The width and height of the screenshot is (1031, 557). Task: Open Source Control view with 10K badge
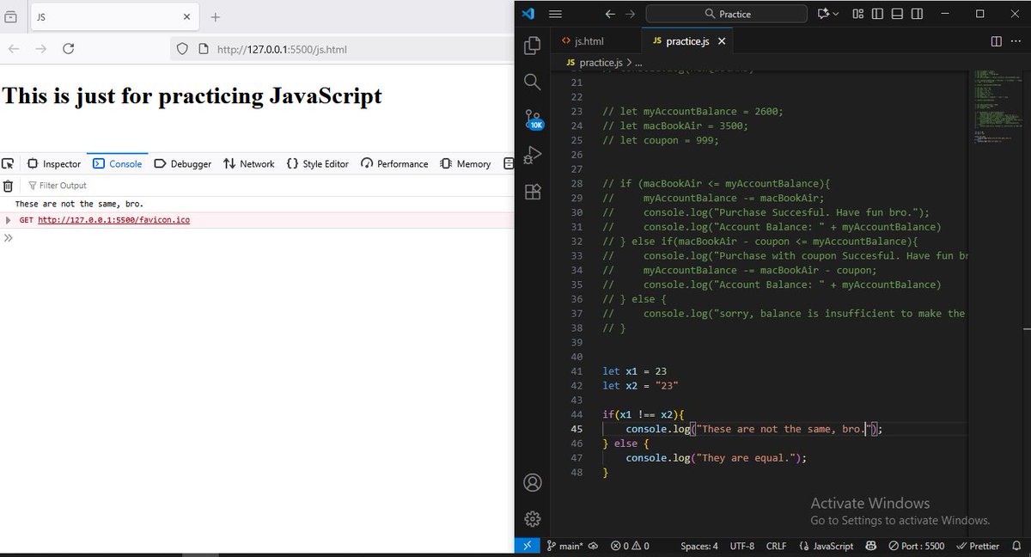click(533, 119)
